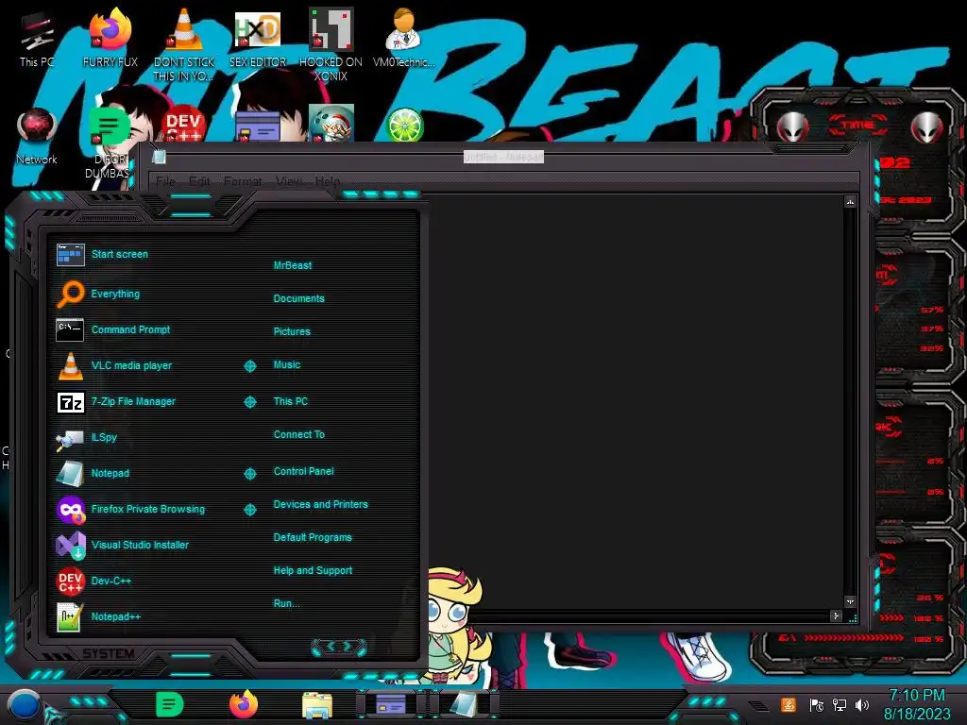Open the HxD SEX EDITOR desktop shortcut
Viewport: 967px width, 725px height.
tap(258, 38)
